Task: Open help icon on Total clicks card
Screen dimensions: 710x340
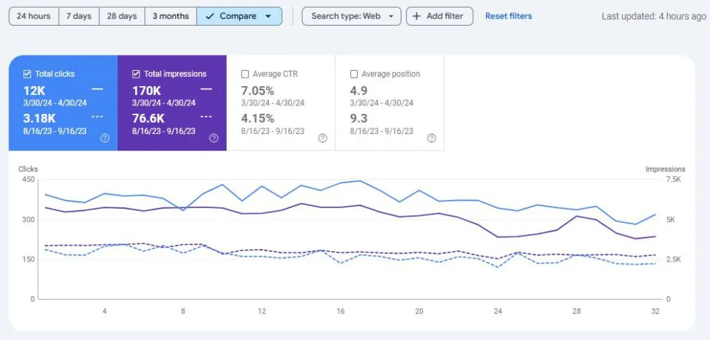Action: pos(105,138)
